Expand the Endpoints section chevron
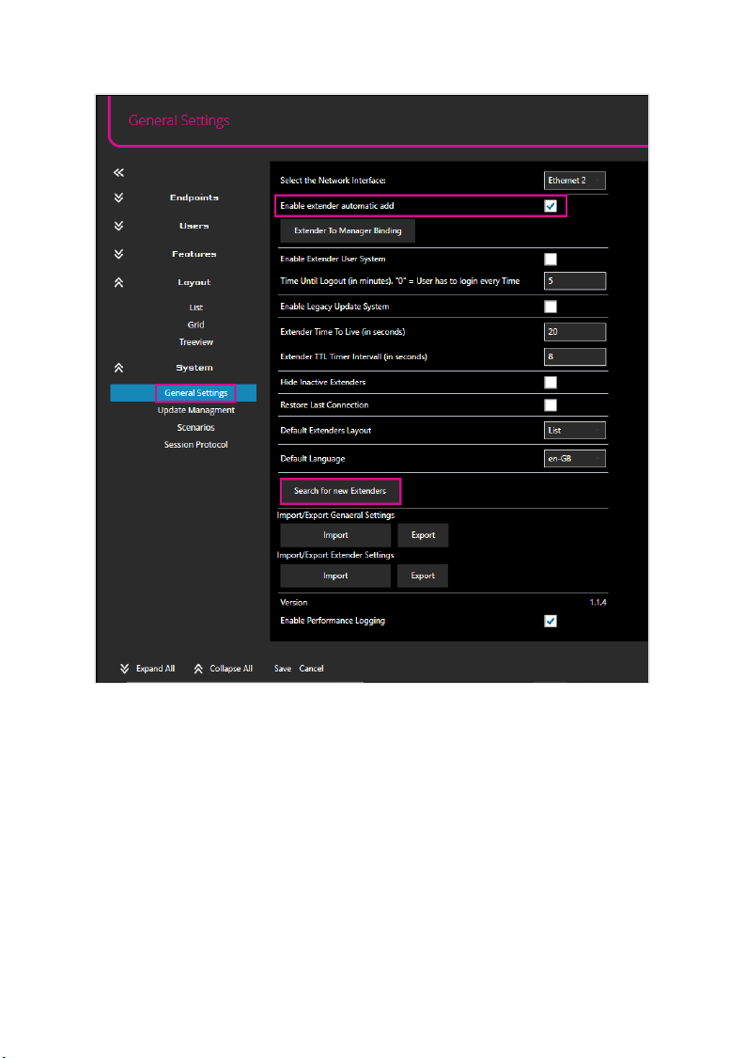Viewport: 745px width, 1058px height. coord(118,197)
